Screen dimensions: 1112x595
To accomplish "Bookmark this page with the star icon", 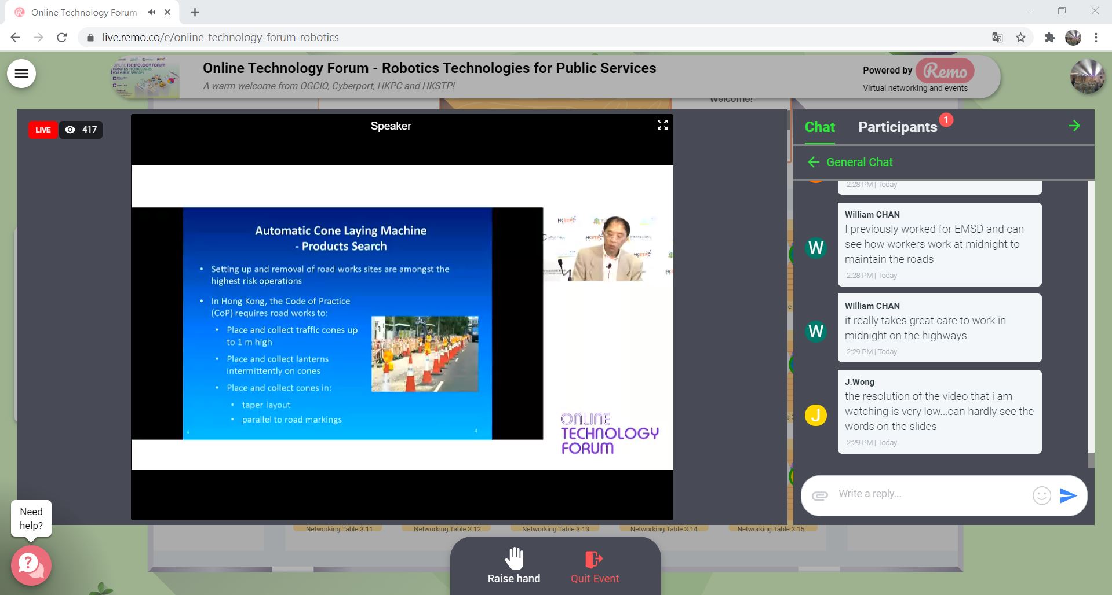I will tap(1020, 38).
